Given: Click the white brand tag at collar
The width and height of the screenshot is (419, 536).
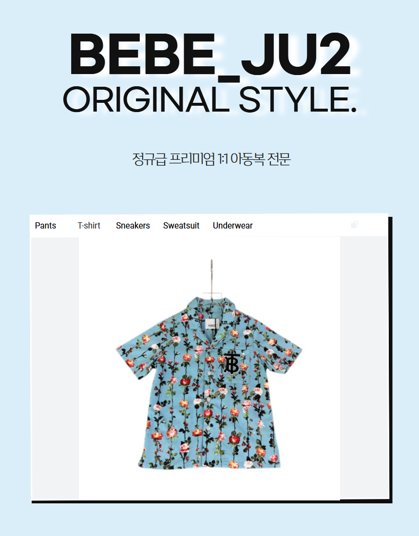Looking at the screenshot, I should (211, 325).
